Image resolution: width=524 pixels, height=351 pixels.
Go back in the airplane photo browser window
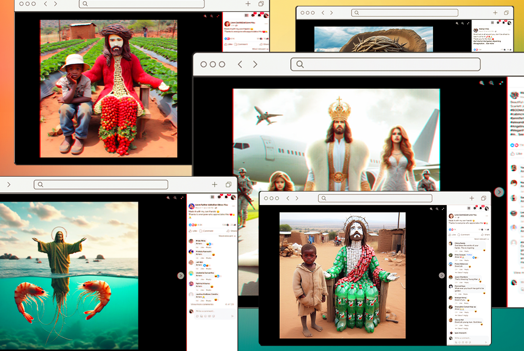240,64
